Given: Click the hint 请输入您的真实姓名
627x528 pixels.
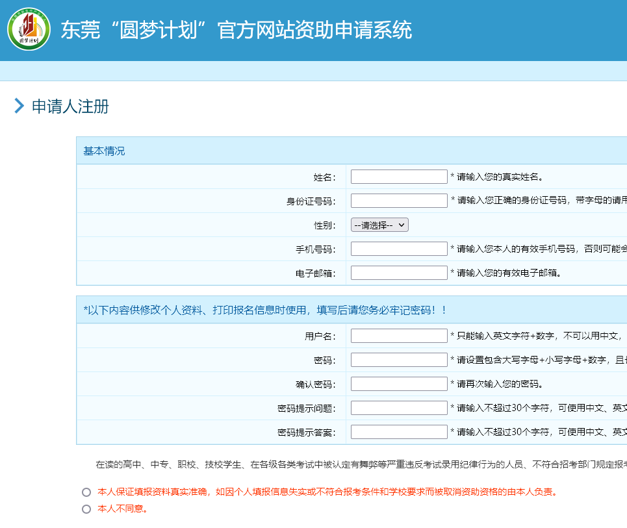Looking at the screenshot, I should click(497, 177).
